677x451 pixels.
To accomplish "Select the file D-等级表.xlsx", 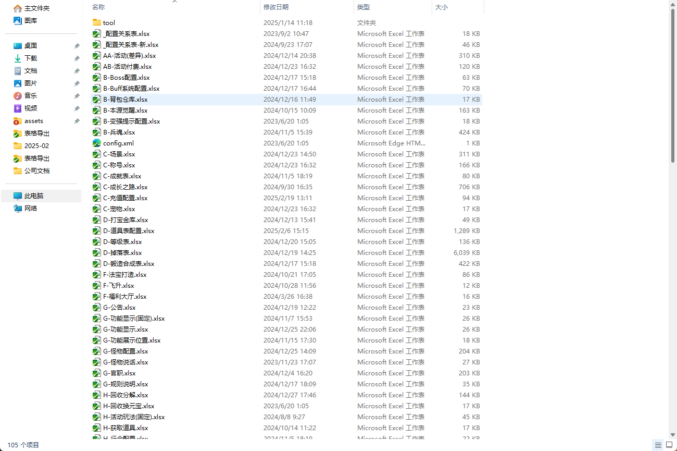I will [x=122, y=241].
